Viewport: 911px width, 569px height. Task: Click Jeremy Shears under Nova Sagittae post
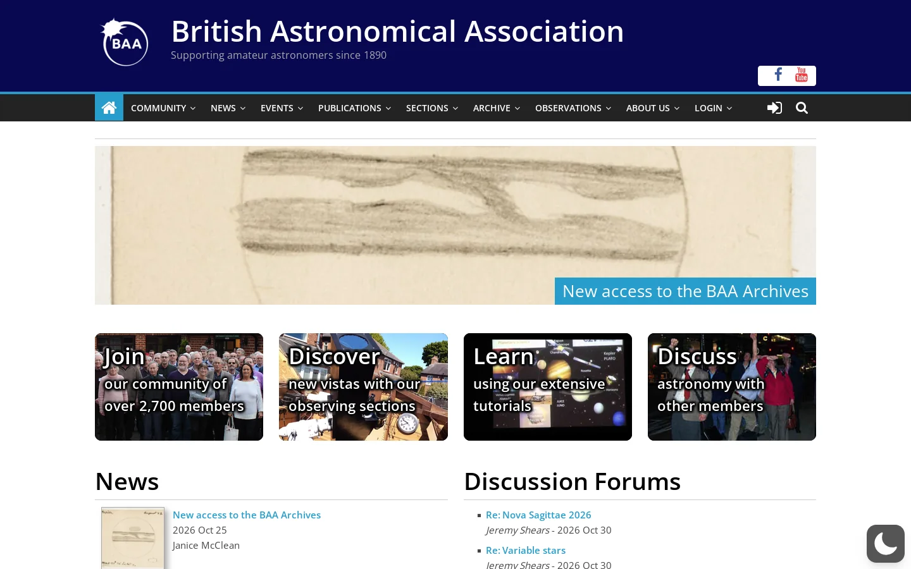pyautogui.click(x=517, y=530)
